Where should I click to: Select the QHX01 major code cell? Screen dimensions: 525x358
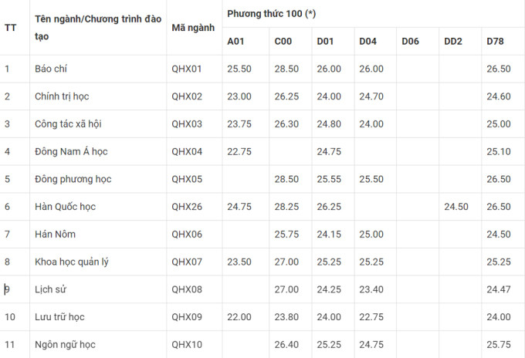[x=186, y=69]
